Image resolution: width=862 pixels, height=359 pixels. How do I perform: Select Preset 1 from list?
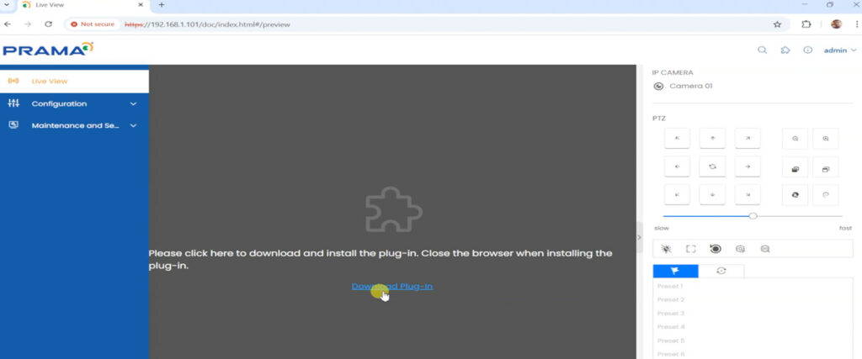(671, 287)
